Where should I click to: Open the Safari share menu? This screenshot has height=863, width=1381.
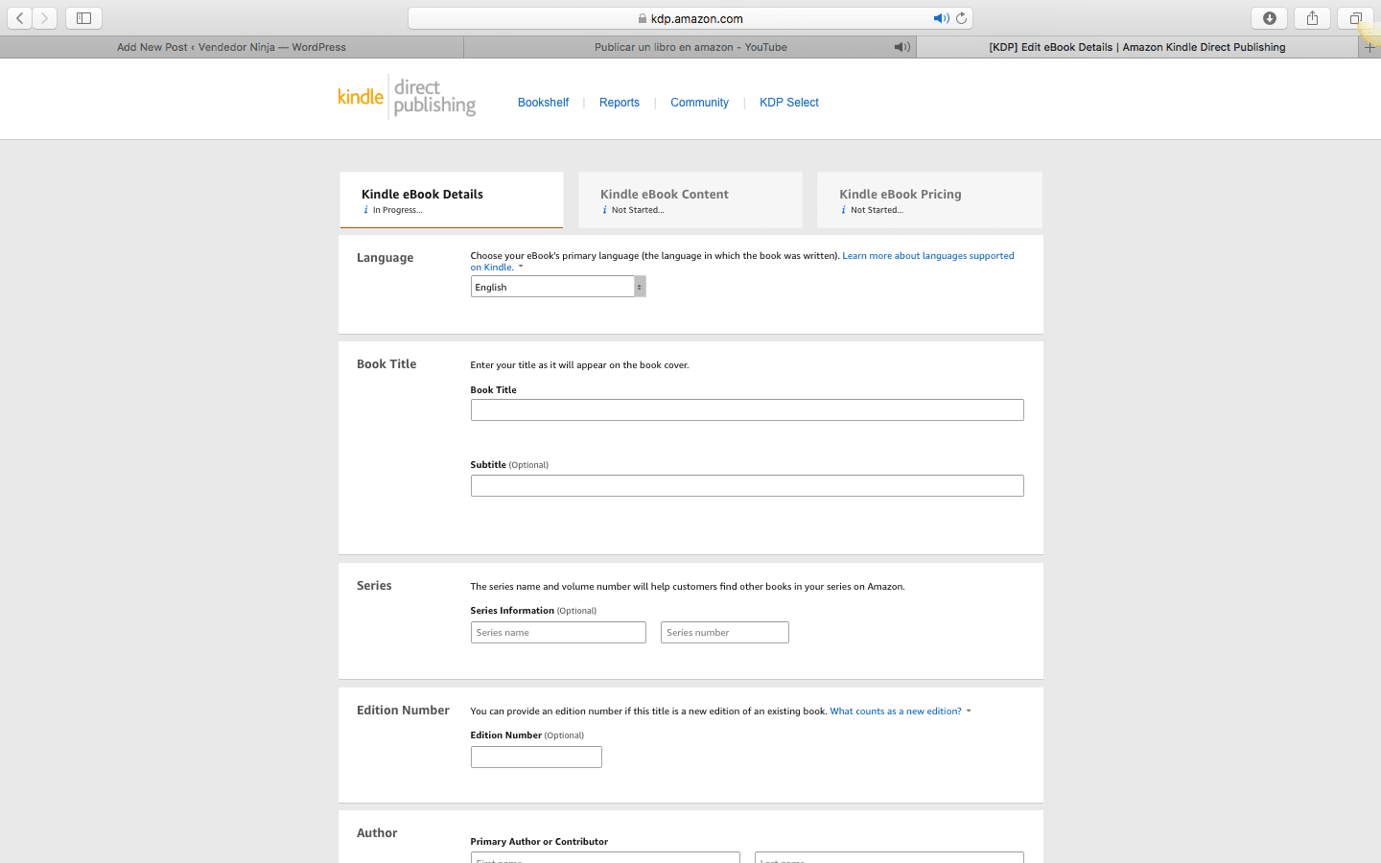[x=1312, y=18]
